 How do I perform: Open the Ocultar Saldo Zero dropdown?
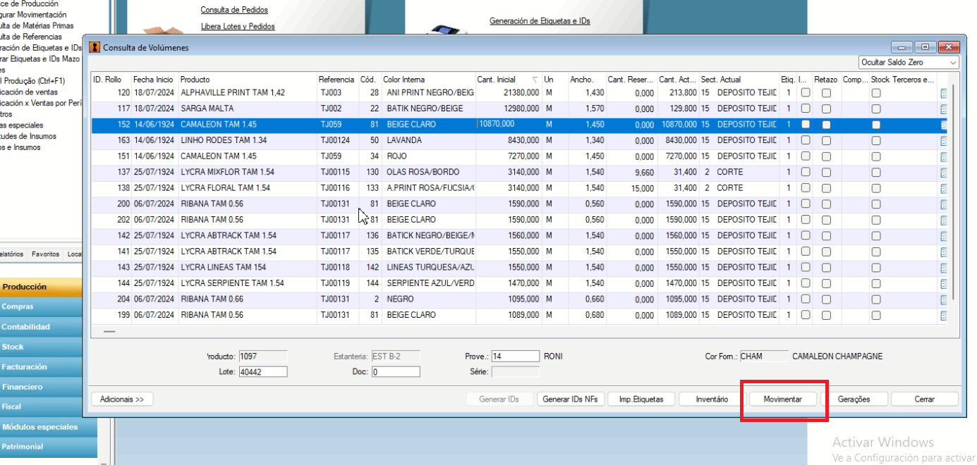(x=909, y=63)
